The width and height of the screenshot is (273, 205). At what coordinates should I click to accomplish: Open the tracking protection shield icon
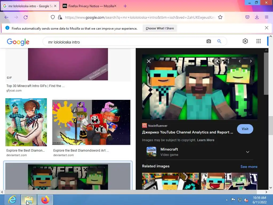[x=53, y=17]
